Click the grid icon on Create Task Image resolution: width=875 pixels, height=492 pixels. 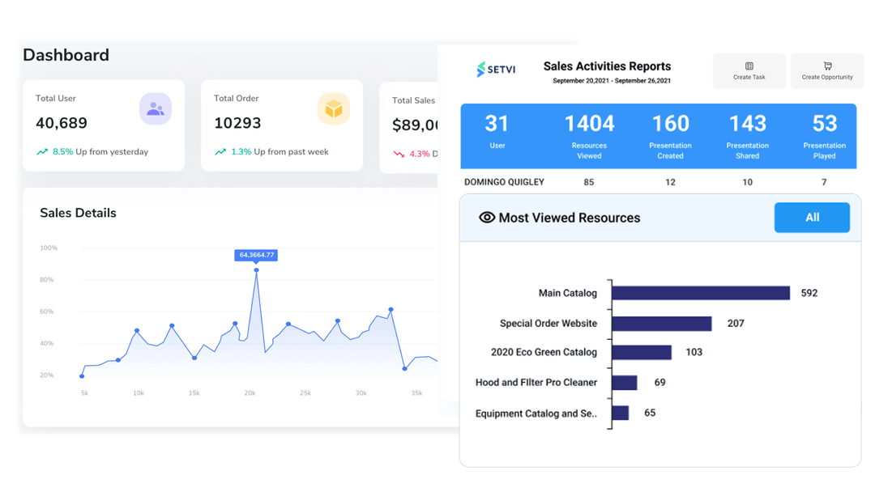click(749, 66)
